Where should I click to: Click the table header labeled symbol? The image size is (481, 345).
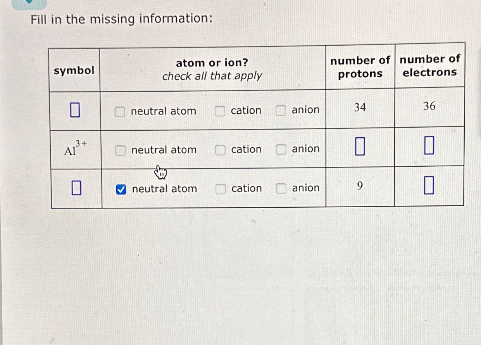coord(74,70)
